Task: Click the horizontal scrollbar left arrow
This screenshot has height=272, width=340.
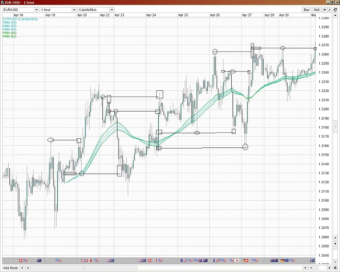Action: 28,268
